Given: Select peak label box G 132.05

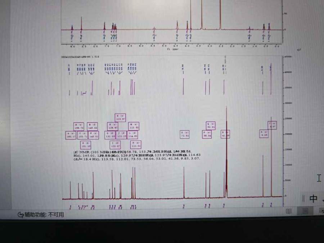Looking at the screenshot, I should tap(110, 135).
